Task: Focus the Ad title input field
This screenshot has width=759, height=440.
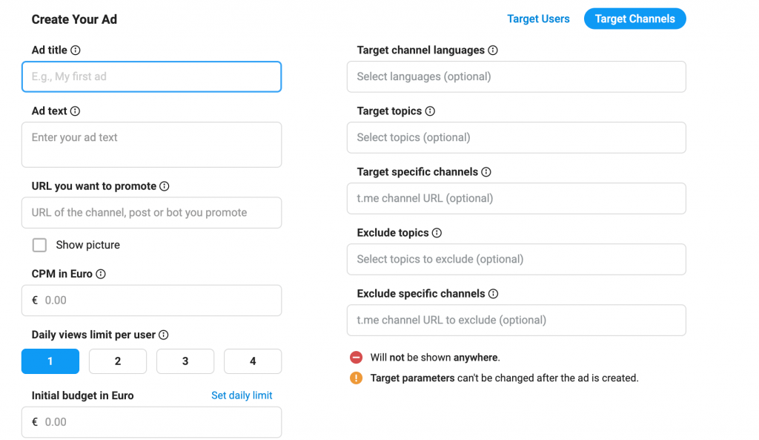Action: pos(151,76)
